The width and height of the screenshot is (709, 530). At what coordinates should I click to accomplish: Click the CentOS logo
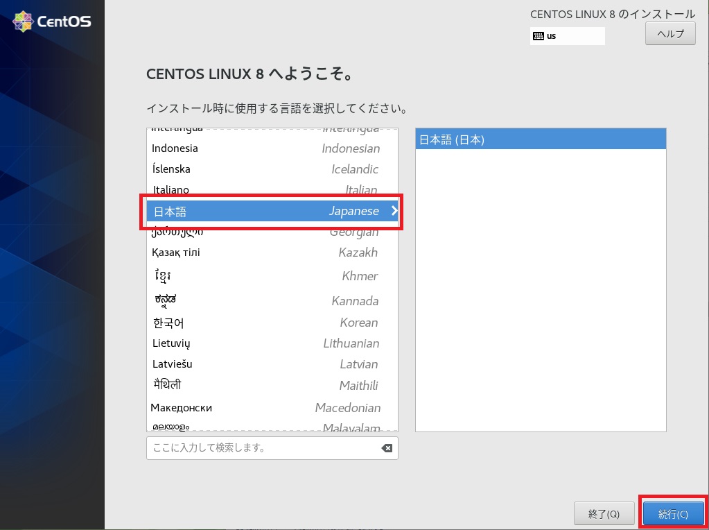point(52,22)
